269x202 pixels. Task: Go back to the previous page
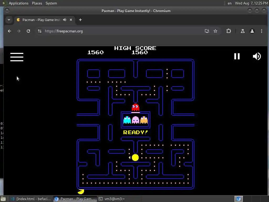10,31
